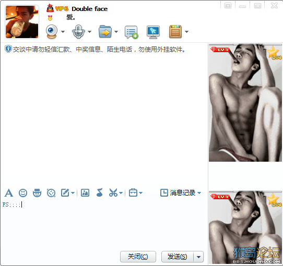Click the contact's signature 爱。
The width and height of the screenshot is (283, 266).
coord(71,17)
